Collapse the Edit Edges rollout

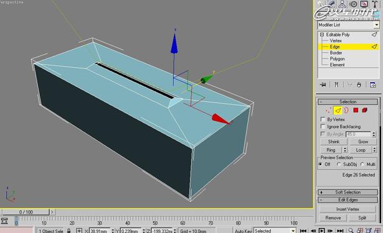[x=348, y=200]
